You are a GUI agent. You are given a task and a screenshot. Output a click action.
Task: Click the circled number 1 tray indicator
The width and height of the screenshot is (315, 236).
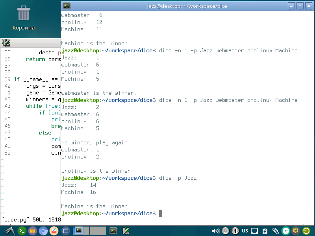[x=235, y=231]
